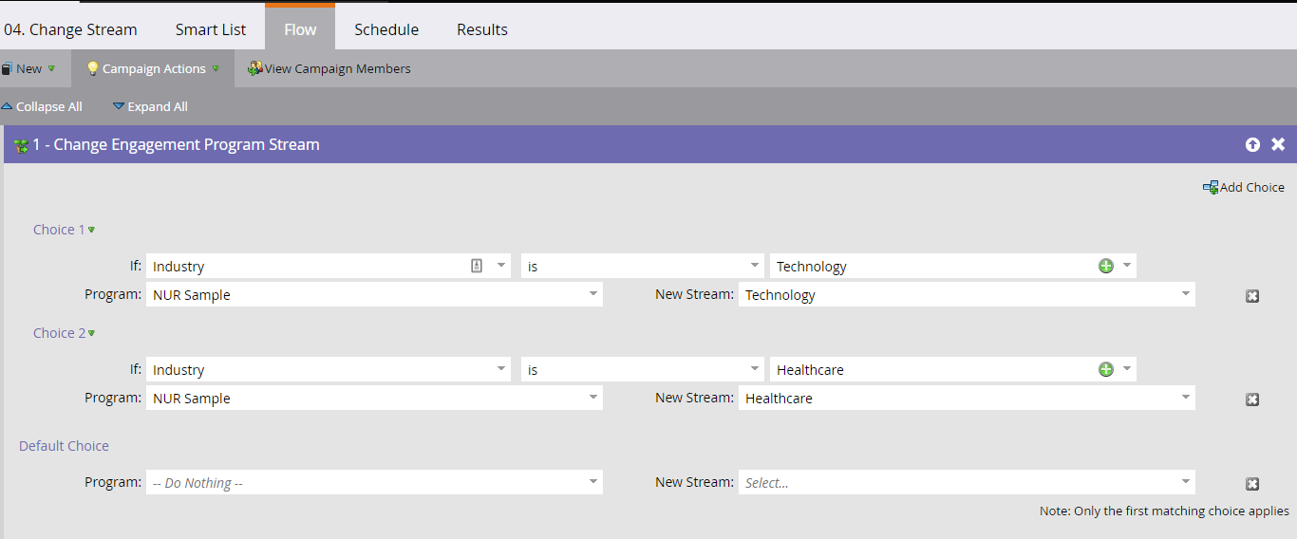Open the Campaign Actions menu
Viewport: 1297px width, 539px height.
[x=153, y=68]
